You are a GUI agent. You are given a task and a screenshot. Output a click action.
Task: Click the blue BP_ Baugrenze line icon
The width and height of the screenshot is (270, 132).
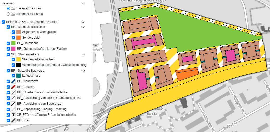[x=13, y=81]
